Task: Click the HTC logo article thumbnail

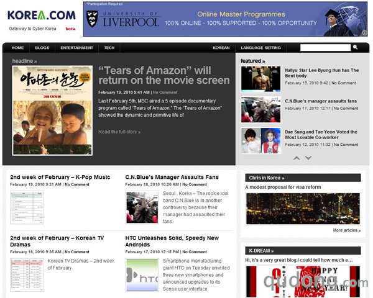Action: [x=142, y=275]
